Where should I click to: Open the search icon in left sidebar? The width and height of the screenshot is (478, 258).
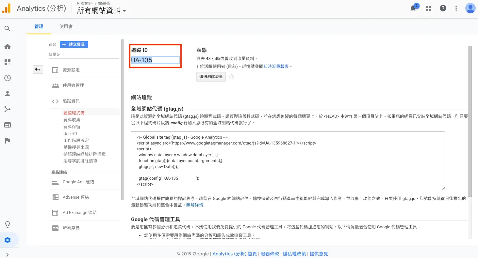tap(7, 29)
